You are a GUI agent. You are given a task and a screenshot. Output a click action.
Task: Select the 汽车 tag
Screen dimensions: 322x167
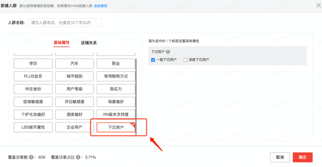pos(74,64)
